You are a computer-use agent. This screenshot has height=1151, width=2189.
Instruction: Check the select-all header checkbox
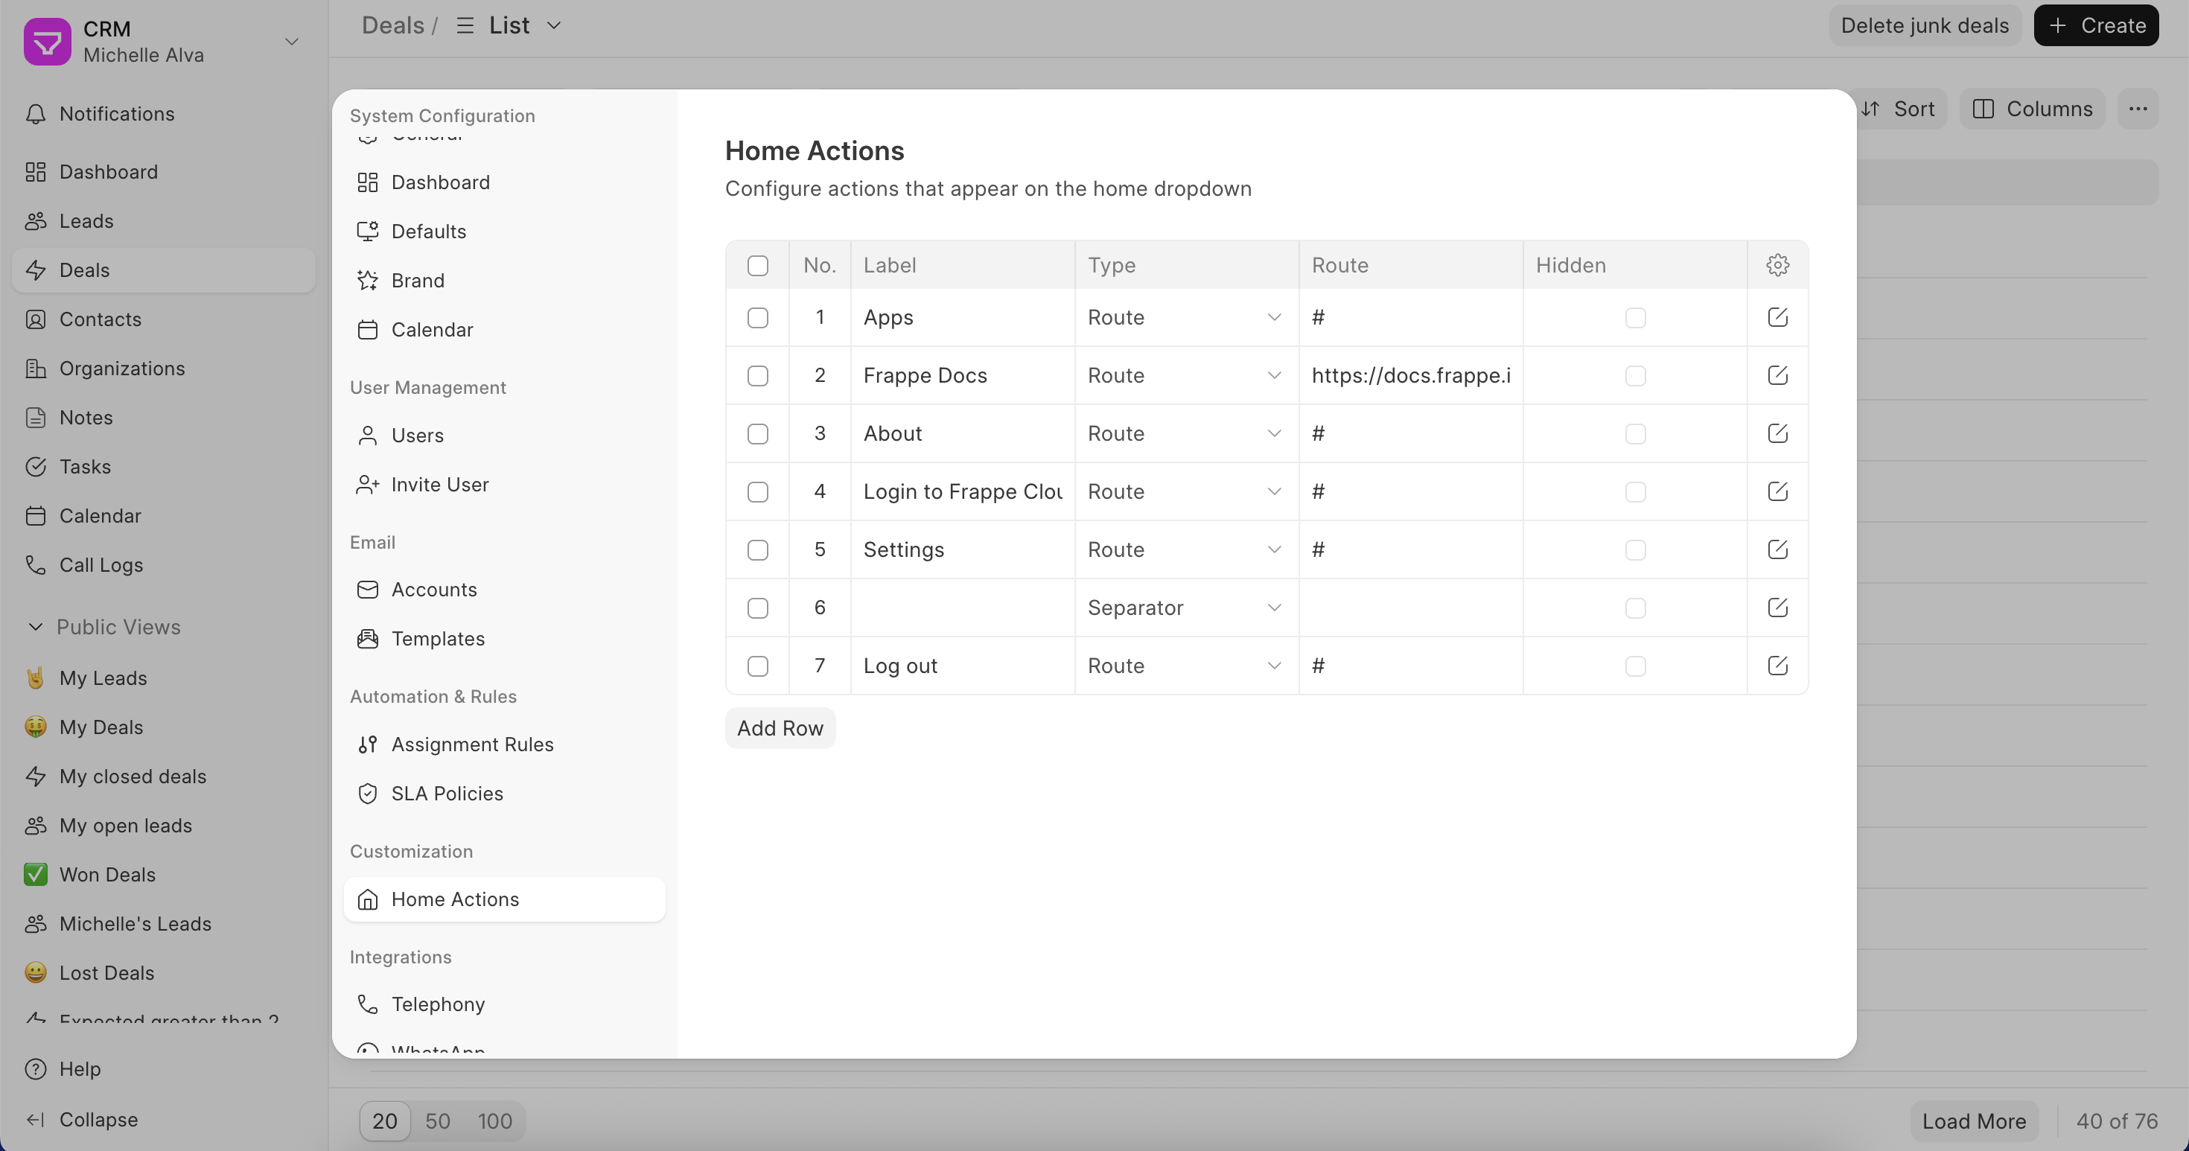click(757, 266)
